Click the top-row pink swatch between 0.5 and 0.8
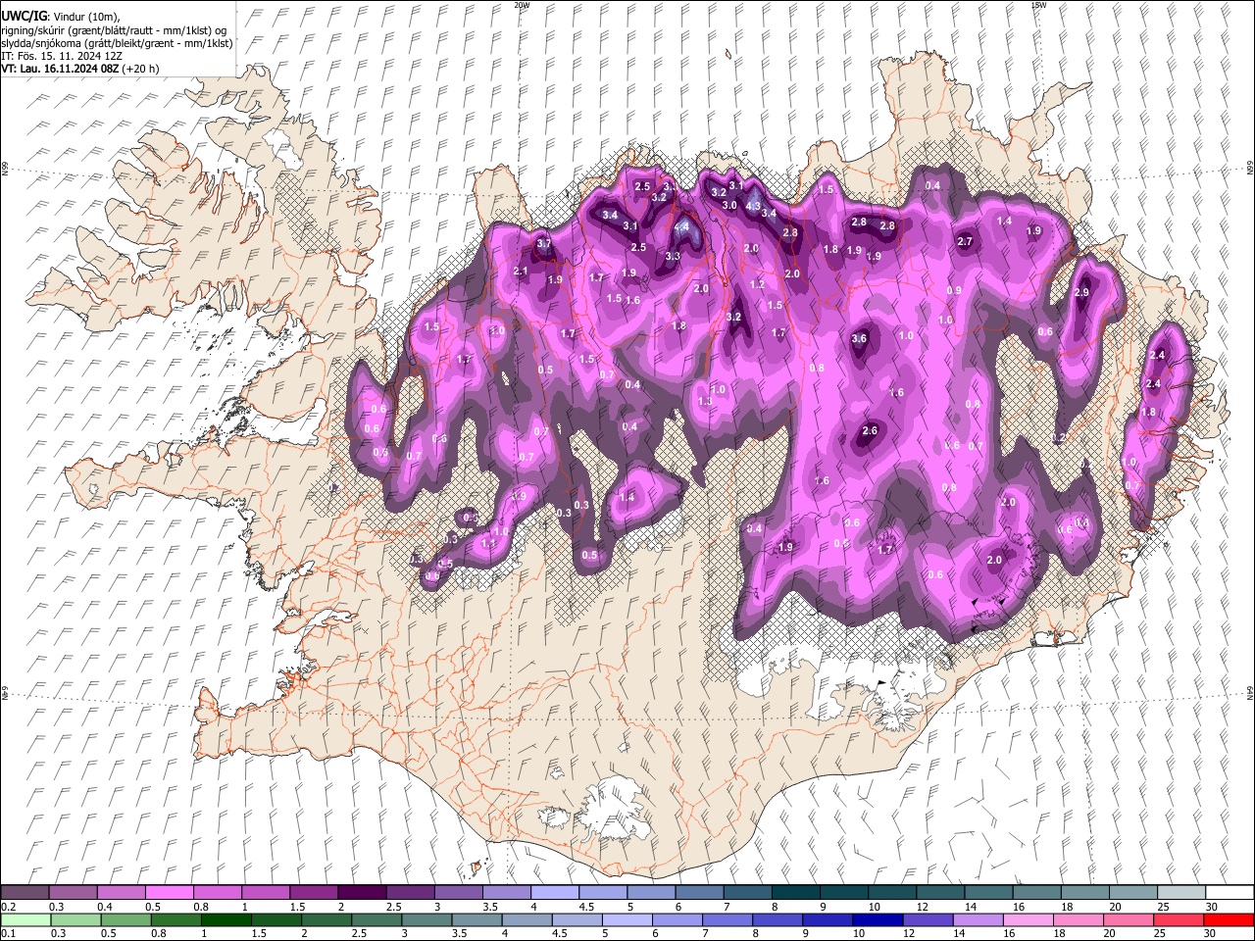This screenshot has width=1255, height=941. click(x=169, y=892)
